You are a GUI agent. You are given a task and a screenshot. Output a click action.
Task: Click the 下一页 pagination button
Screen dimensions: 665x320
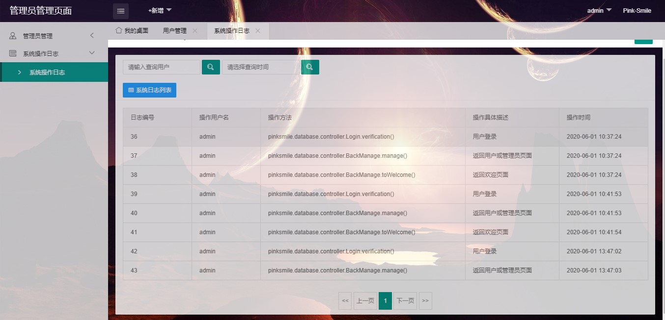[405, 300]
